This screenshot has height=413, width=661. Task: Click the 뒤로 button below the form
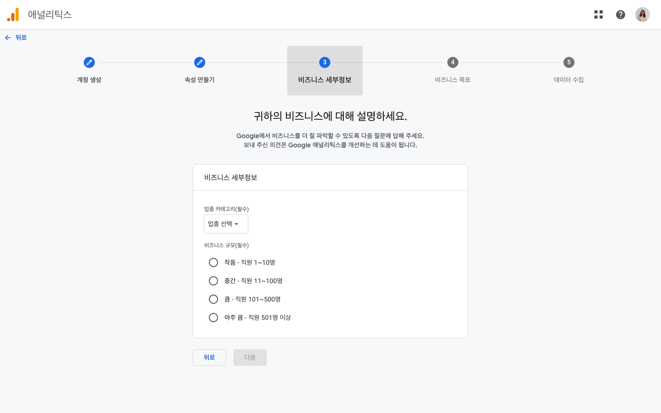209,357
